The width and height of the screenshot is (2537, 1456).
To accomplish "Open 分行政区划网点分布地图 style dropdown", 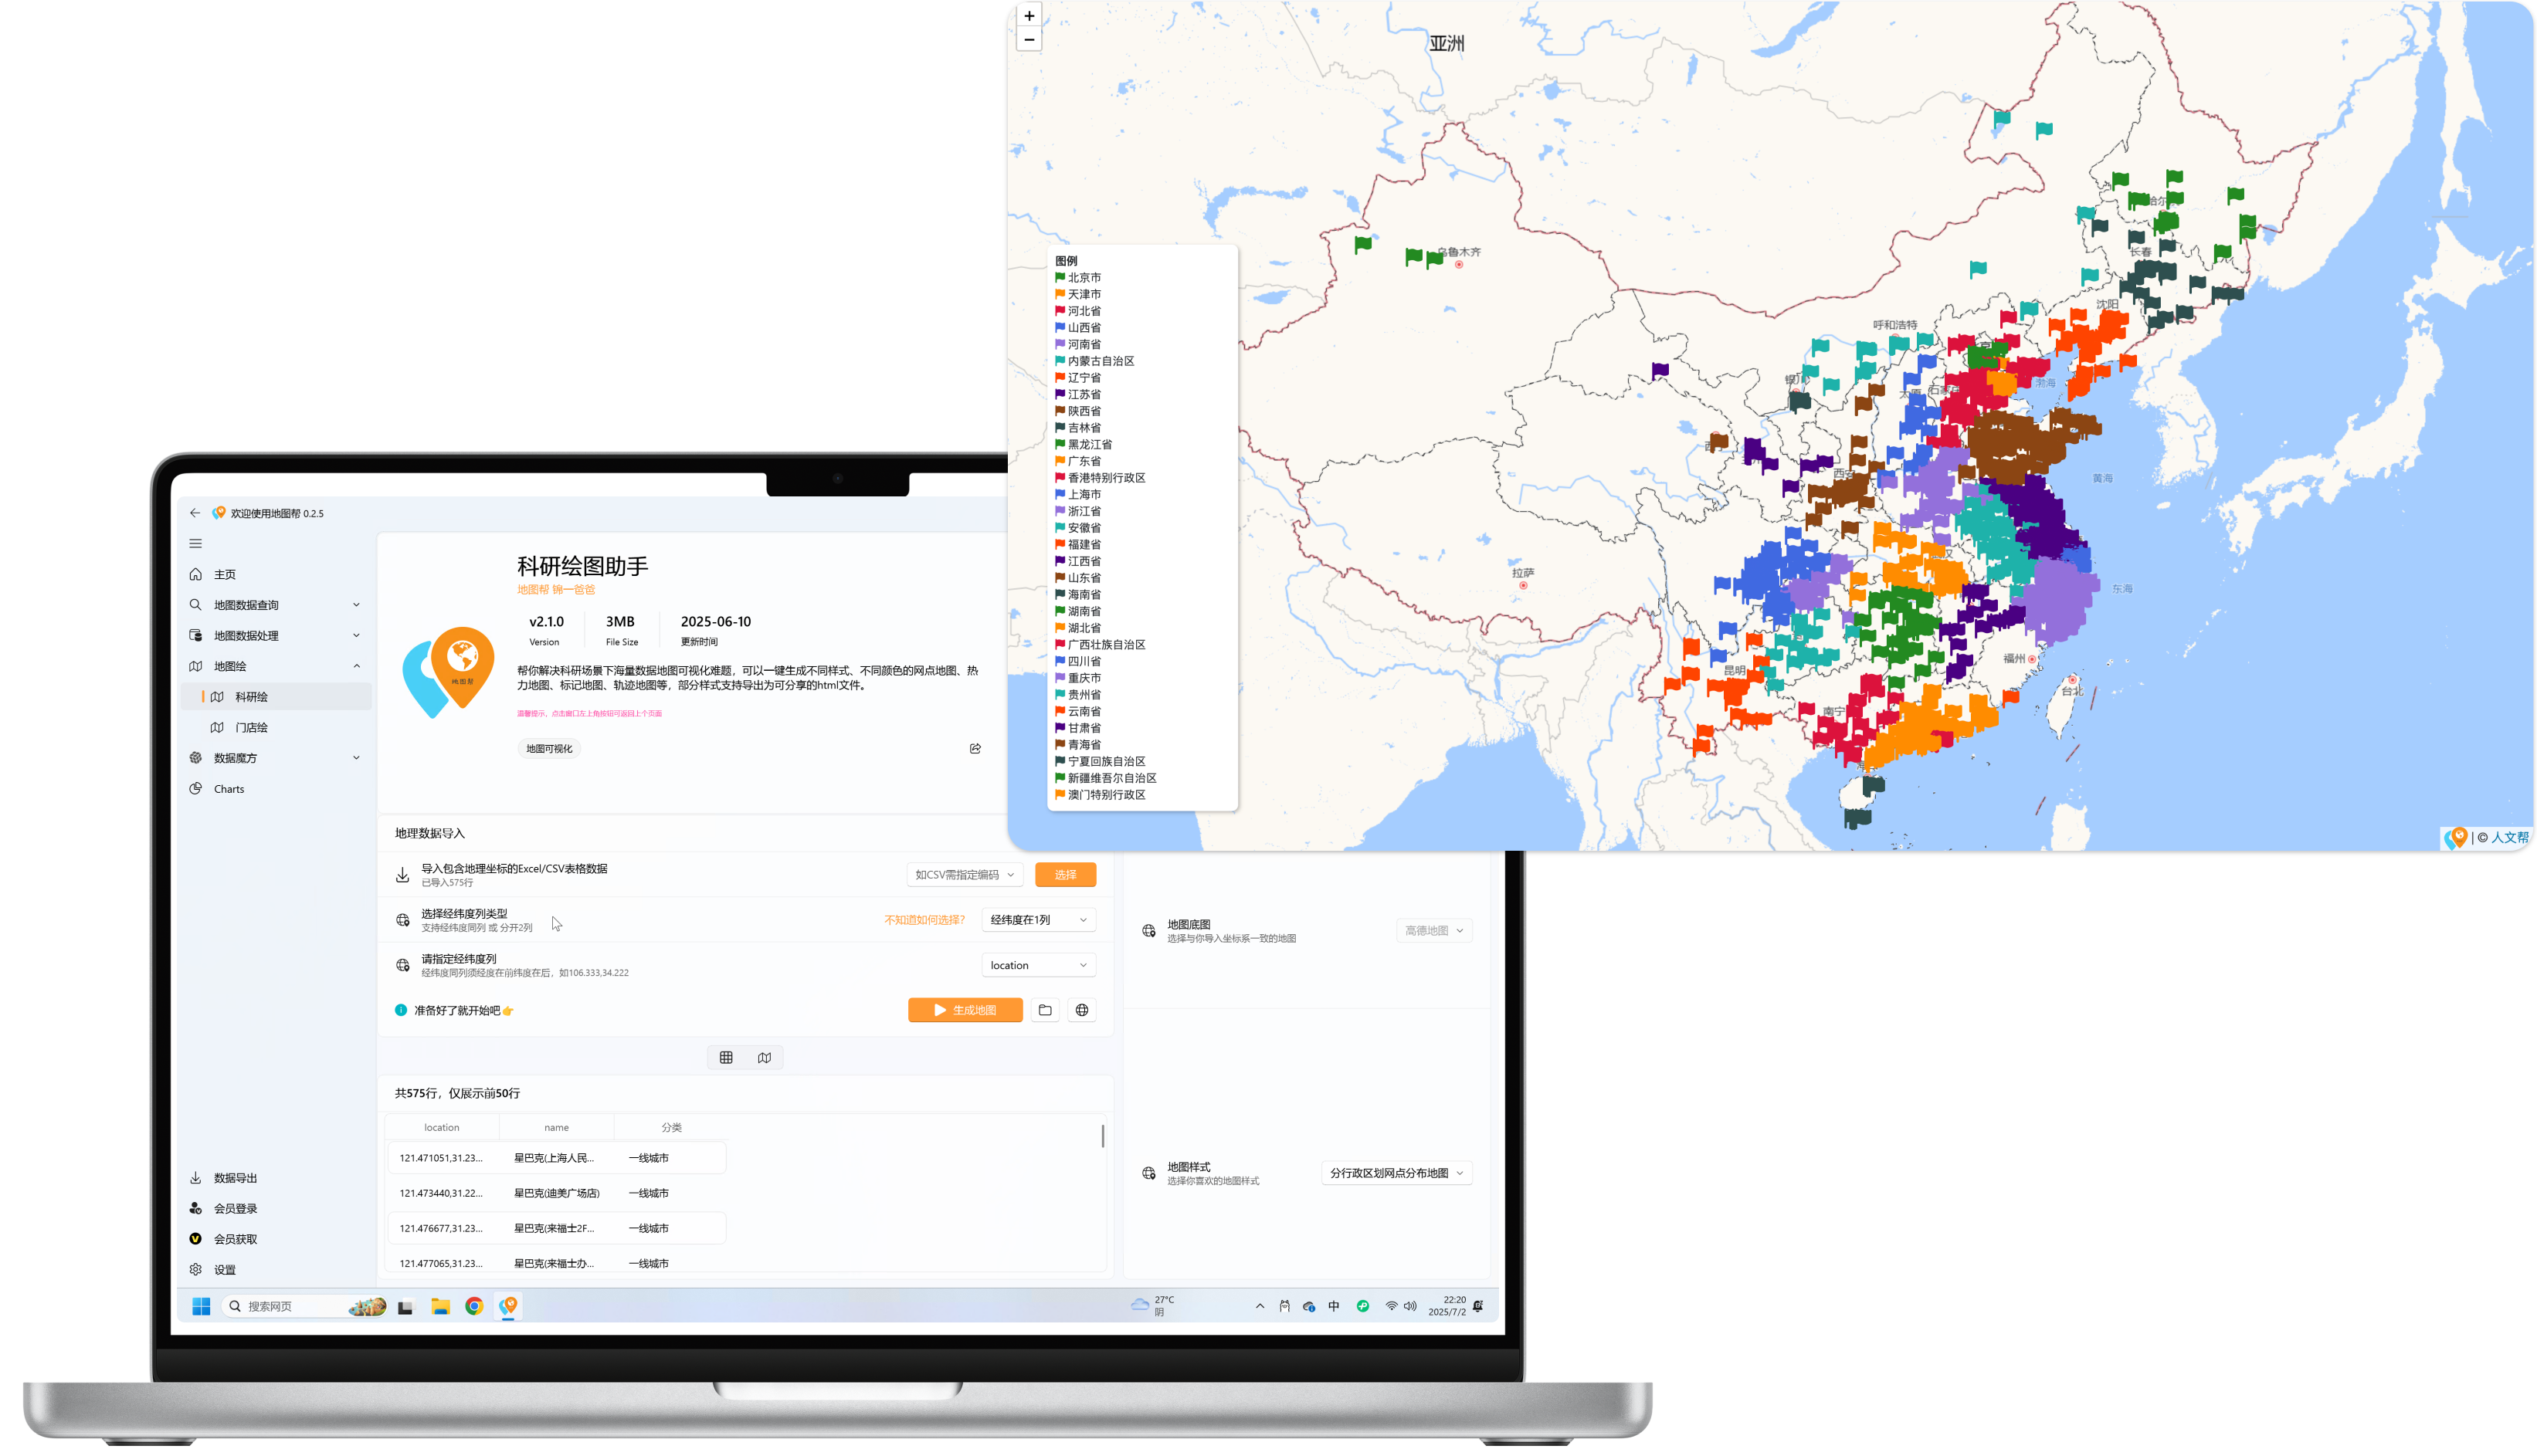I will 1396,1173.
